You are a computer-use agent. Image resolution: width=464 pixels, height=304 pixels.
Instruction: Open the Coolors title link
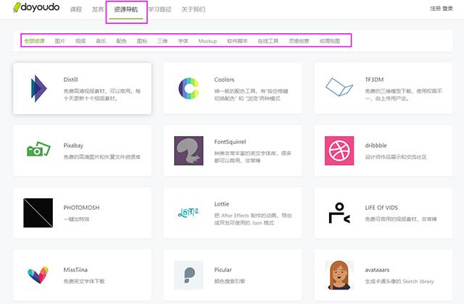click(224, 80)
